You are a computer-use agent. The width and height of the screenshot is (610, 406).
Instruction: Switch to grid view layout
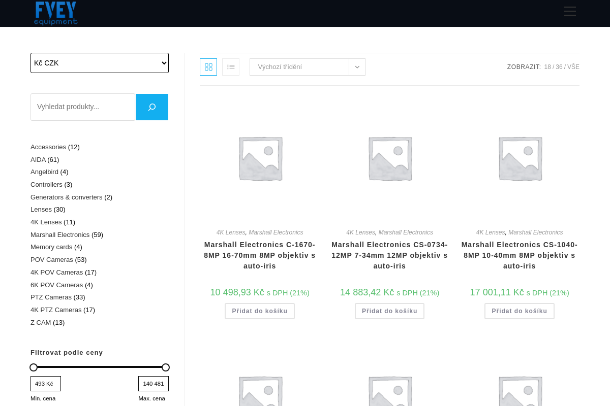coord(208,67)
